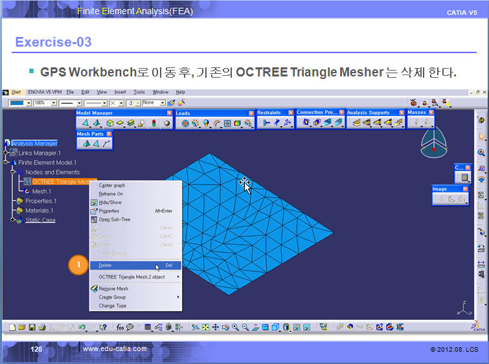Screen dimensions: 489x364
Task: Click the first Connection Properties icon
Action: click(x=306, y=122)
